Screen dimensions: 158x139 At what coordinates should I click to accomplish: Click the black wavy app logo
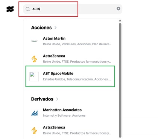pyautogui.click(x=10, y=9)
